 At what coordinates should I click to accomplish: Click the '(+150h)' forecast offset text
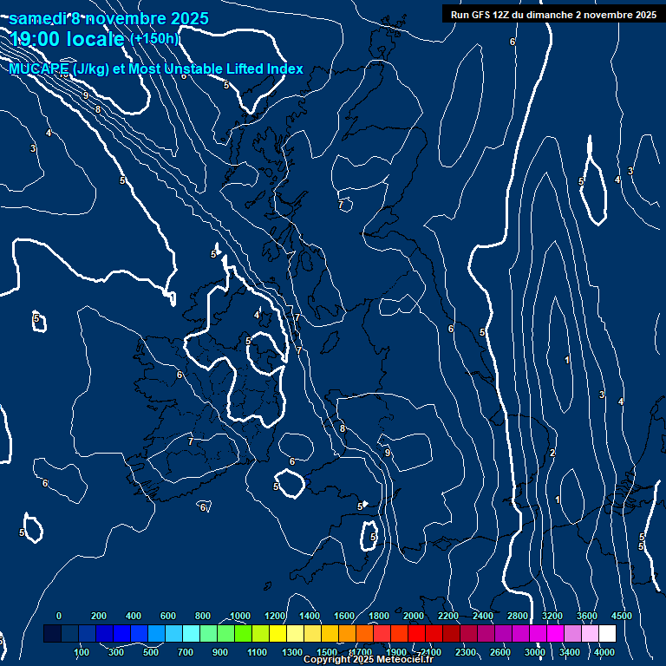click(154, 39)
